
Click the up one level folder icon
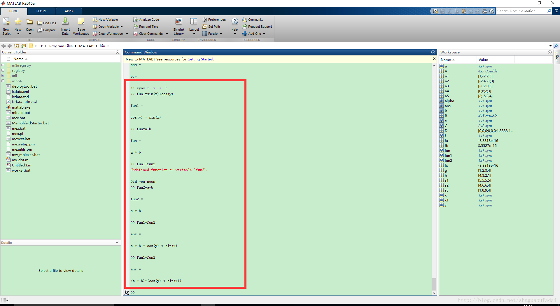point(17,46)
